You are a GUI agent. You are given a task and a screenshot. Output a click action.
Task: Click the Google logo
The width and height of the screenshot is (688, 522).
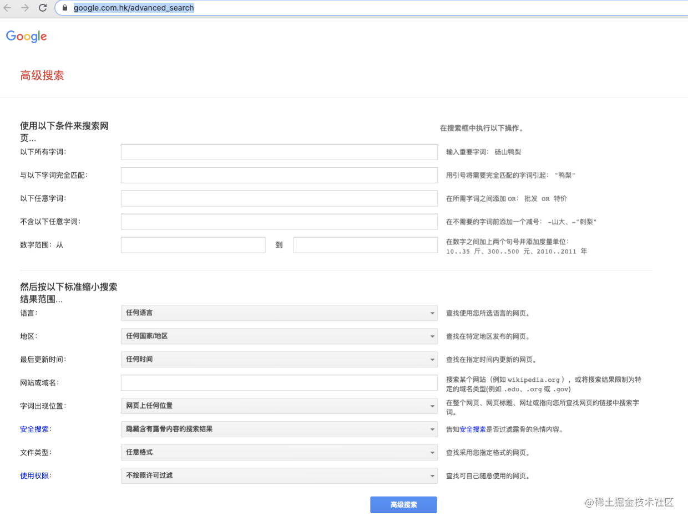pos(27,37)
